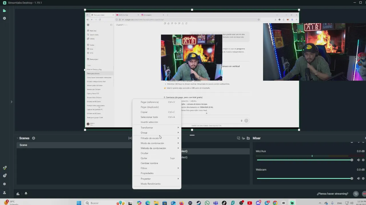Mute the Webcam audio source
Viewport: 366px width, 205px height.
click(x=359, y=179)
